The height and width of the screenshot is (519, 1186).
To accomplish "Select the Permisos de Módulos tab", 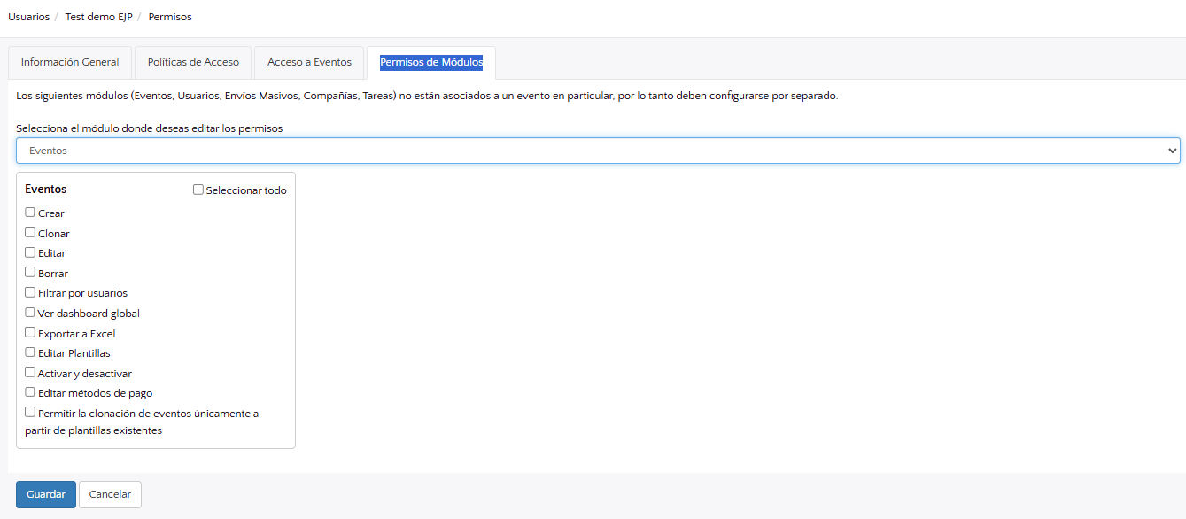I will pyautogui.click(x=431, y=63).
